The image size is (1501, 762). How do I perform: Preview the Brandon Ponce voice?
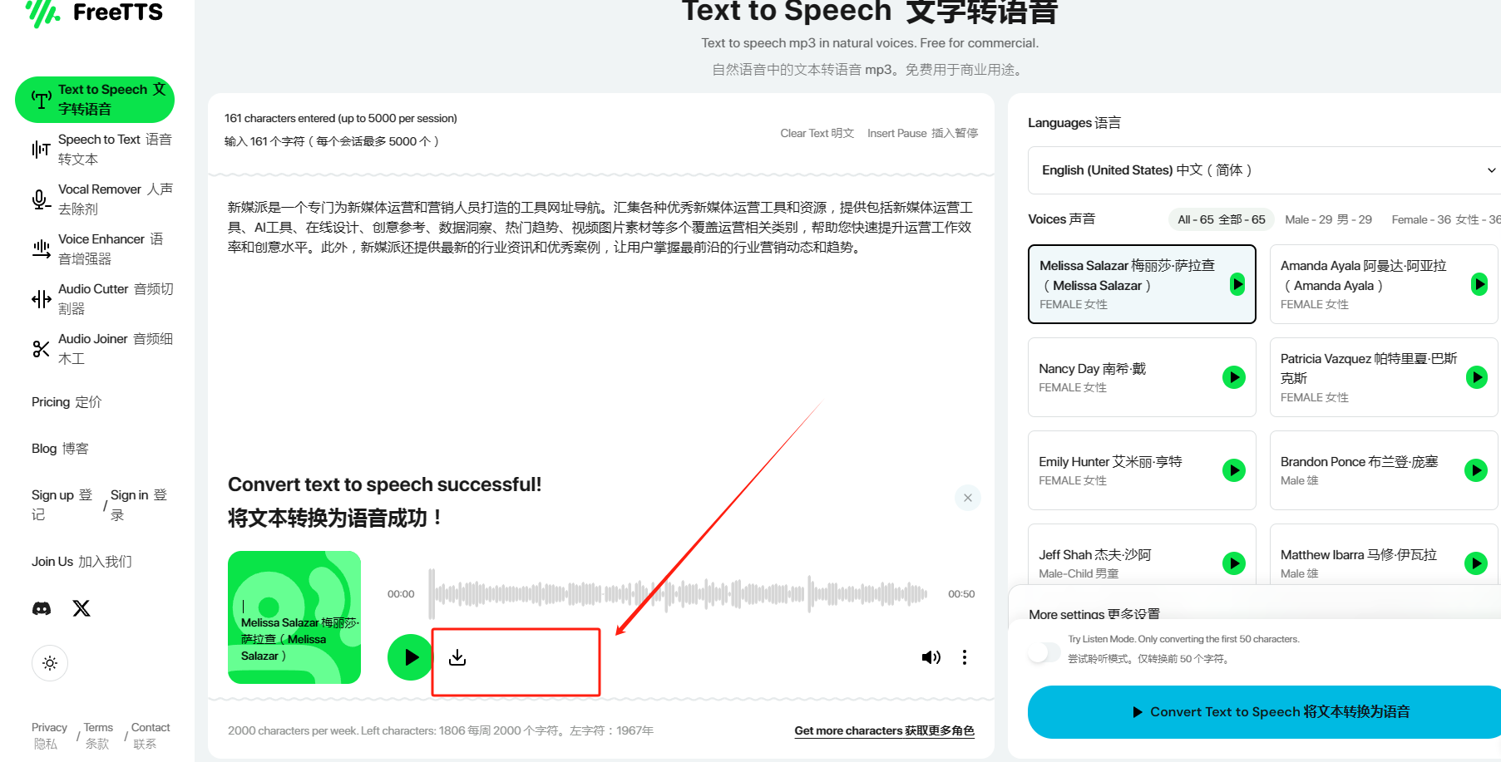[x=1476, y=470]
